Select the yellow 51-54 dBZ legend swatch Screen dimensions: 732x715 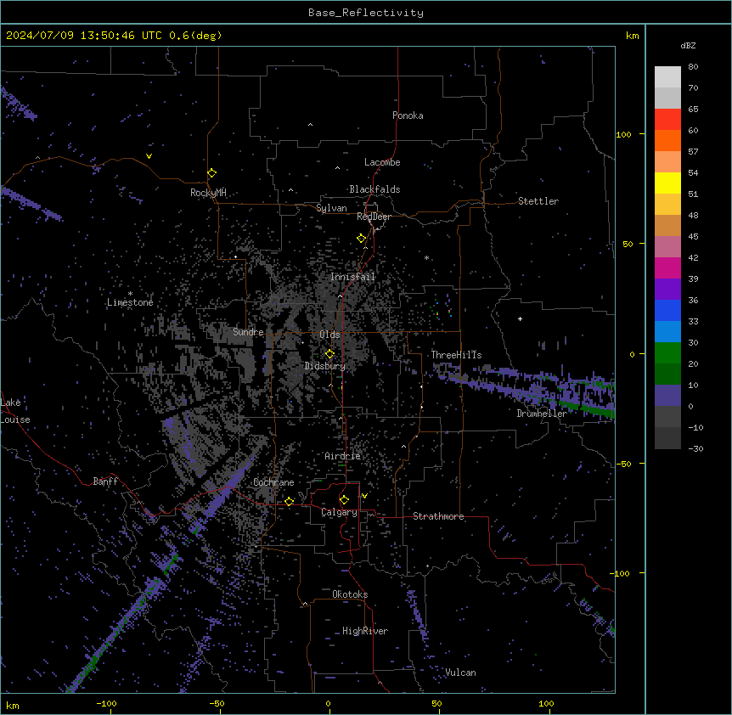(x=667, y=183)
